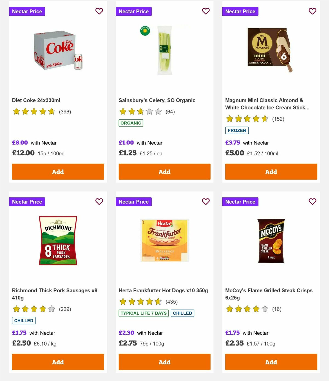The height and width of the screenshot is (381, 329).
Task: Click Herta Frankfurter star rating
Action: tap(140, 302)
